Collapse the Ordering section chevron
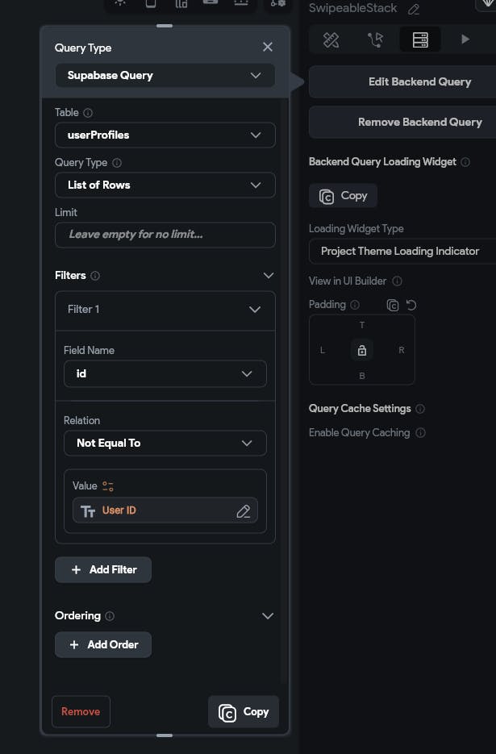The image size is (496, 754). click(x=269, y=615)
